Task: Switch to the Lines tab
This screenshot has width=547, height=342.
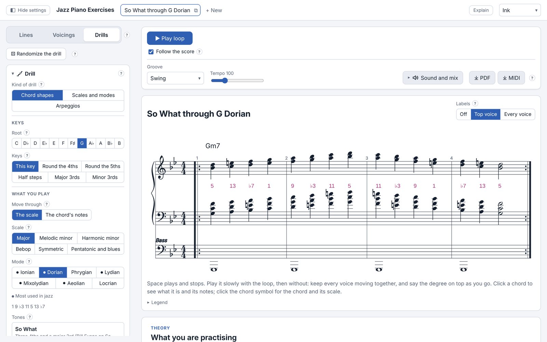Action: click(x=26, y=35)
